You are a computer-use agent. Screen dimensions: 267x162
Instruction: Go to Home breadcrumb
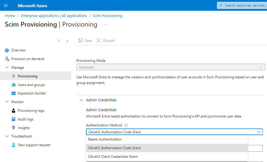10,16
